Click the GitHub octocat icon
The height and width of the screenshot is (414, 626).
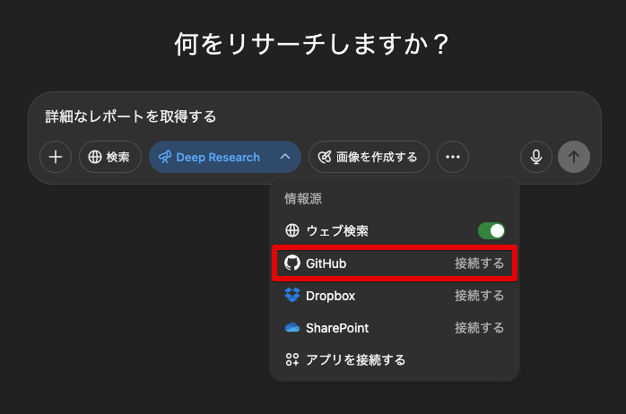click(x=292, y=263)
